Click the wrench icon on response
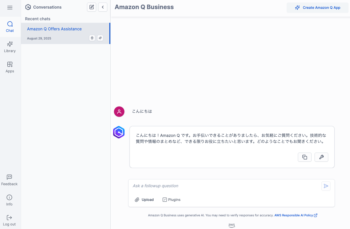The height and width of the screenshot is (229, 350). pos(321,157)
